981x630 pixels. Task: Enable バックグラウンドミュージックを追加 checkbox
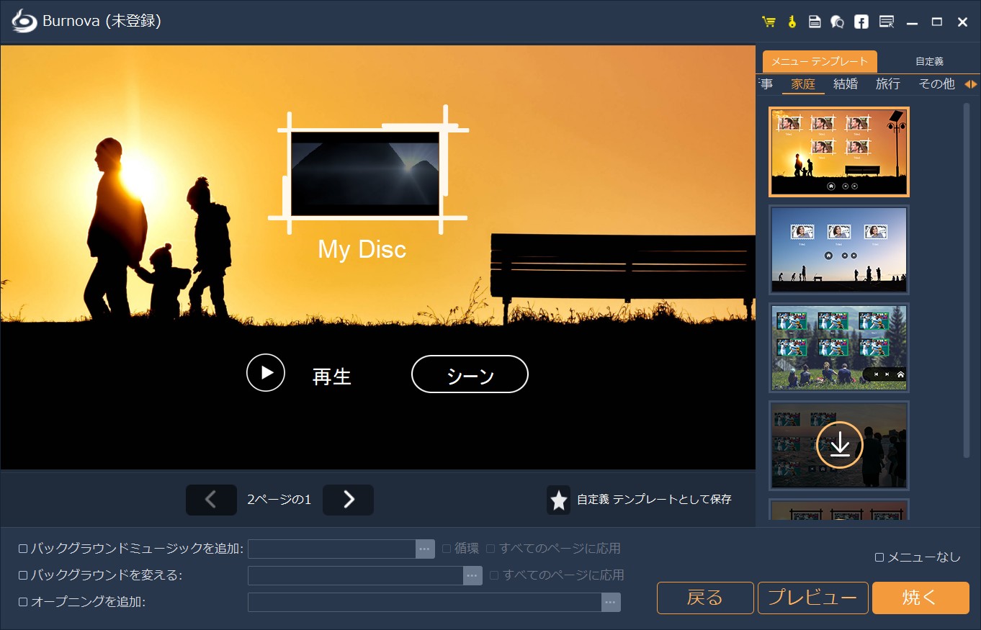[x=21, y=548]
